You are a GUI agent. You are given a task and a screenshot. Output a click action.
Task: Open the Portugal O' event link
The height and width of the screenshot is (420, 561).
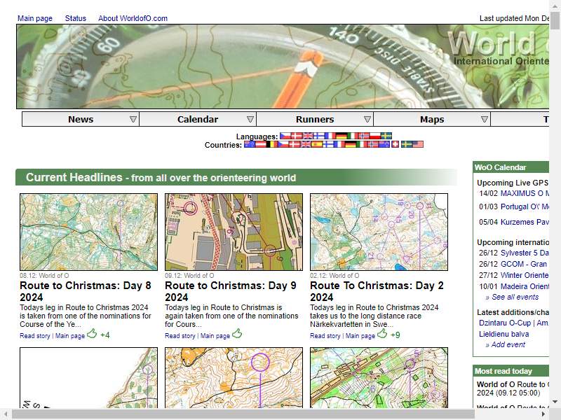pyautogui.click(x=525, y=206)
